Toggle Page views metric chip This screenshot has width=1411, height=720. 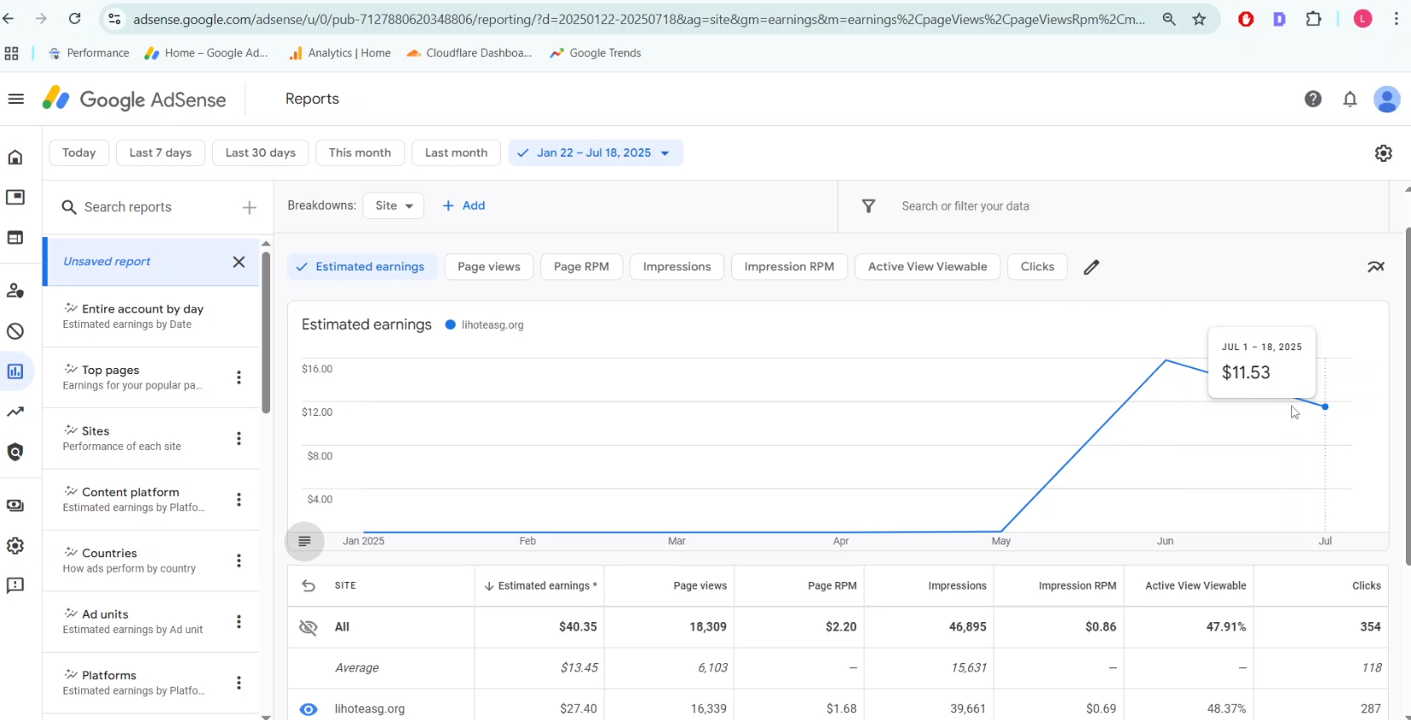coord(489,267)
